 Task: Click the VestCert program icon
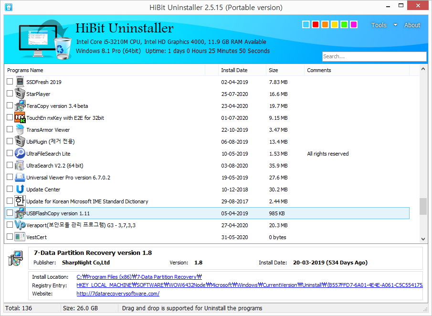pyautogui.click(x=20, y=237)
